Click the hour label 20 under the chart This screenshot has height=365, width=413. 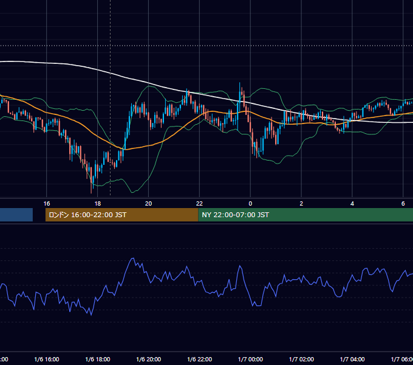click(149, 204)
